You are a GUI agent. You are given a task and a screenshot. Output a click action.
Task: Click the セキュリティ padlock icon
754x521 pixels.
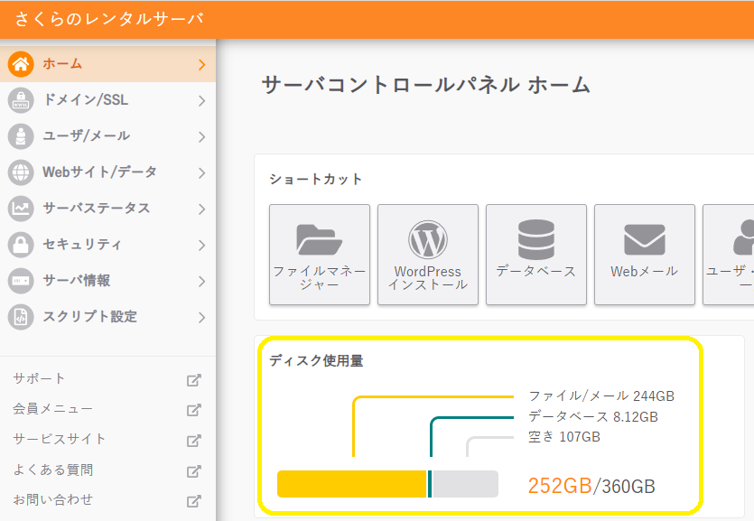pyautogui.click(x=21, y=244)
